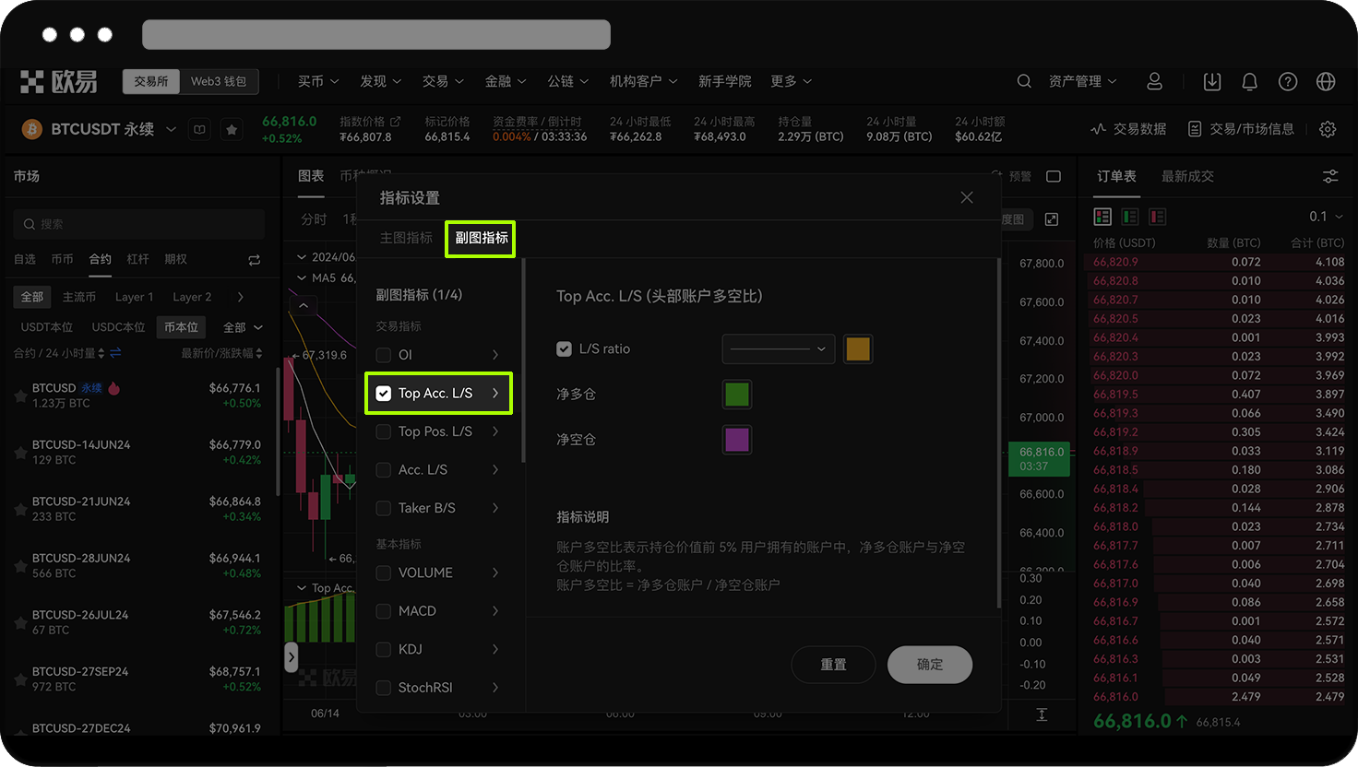Viewport: 1358px width, 767px height.
Task: Open the L/S ratio line style dropdown
Action: 778,348
